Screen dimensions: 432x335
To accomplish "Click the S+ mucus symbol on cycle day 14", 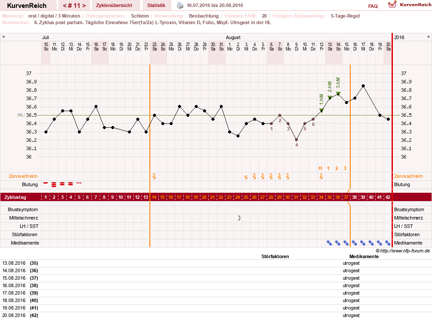I will [x=154, y=177].
